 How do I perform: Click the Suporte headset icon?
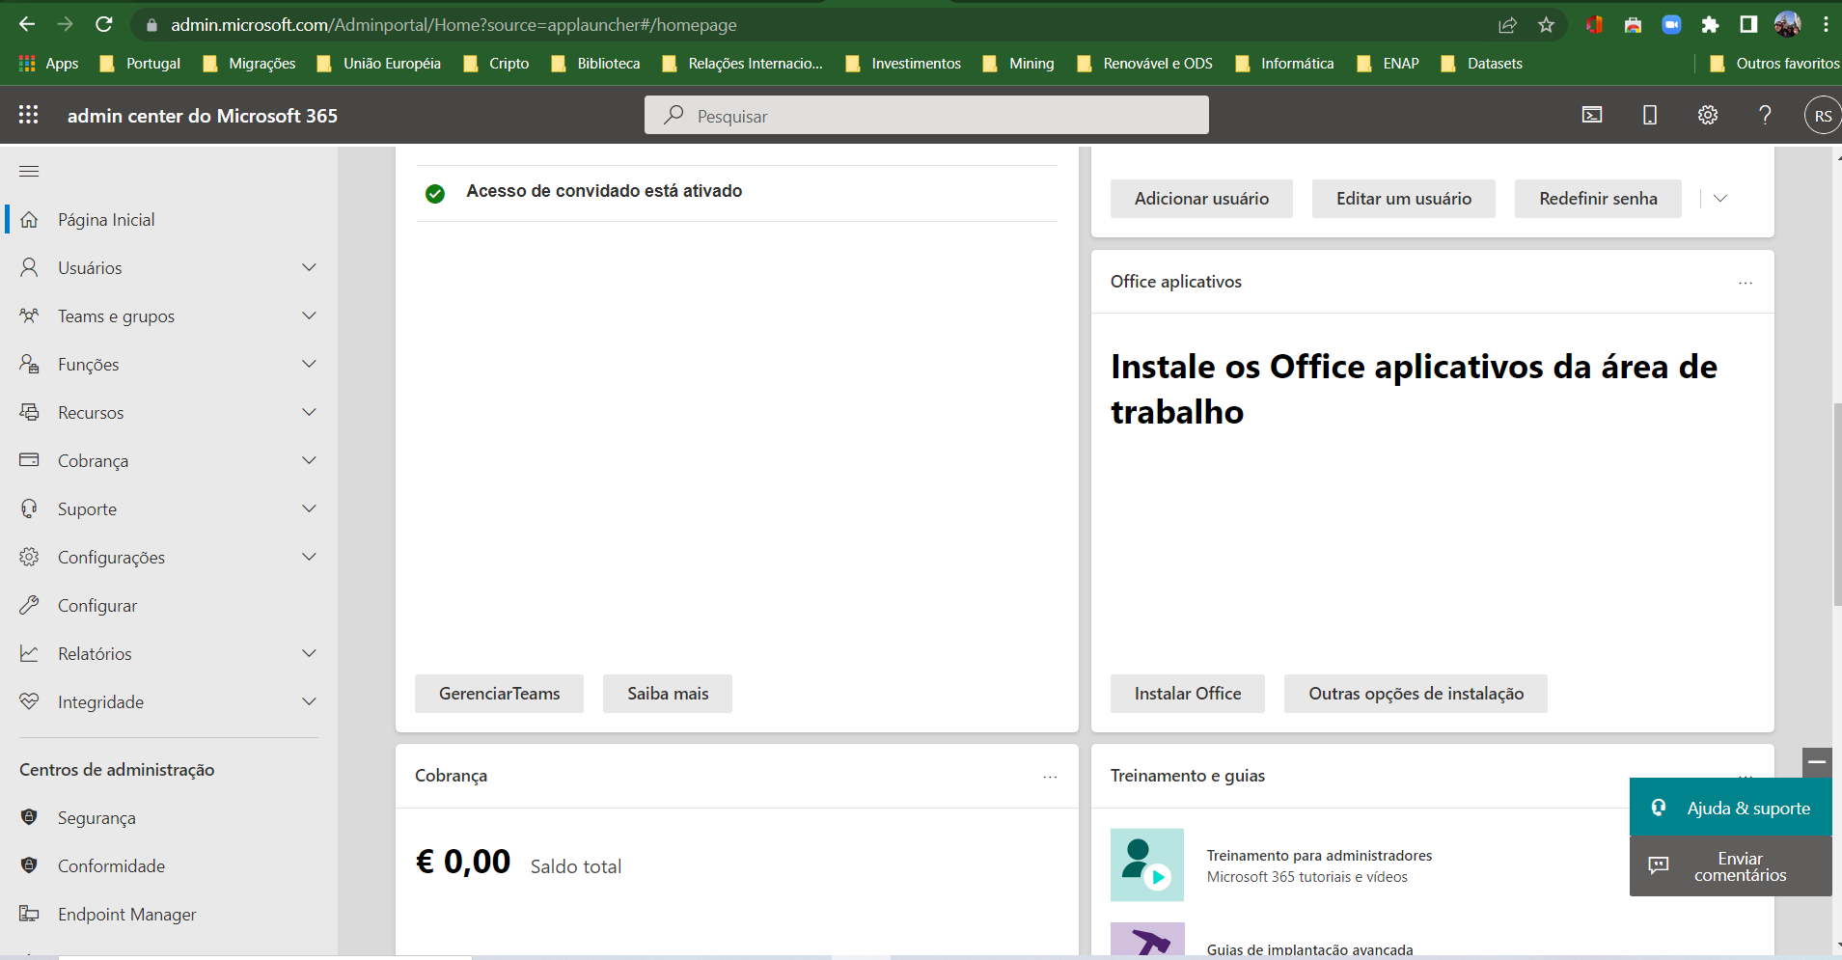[x=29, y=508]
